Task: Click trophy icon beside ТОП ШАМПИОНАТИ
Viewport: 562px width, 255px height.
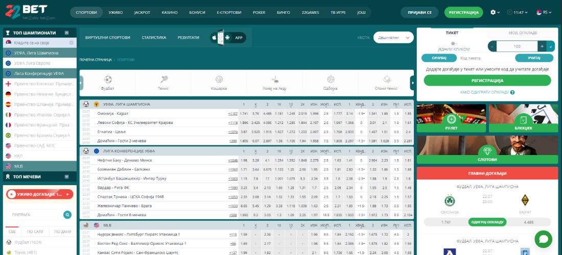Action: point(8,33)
